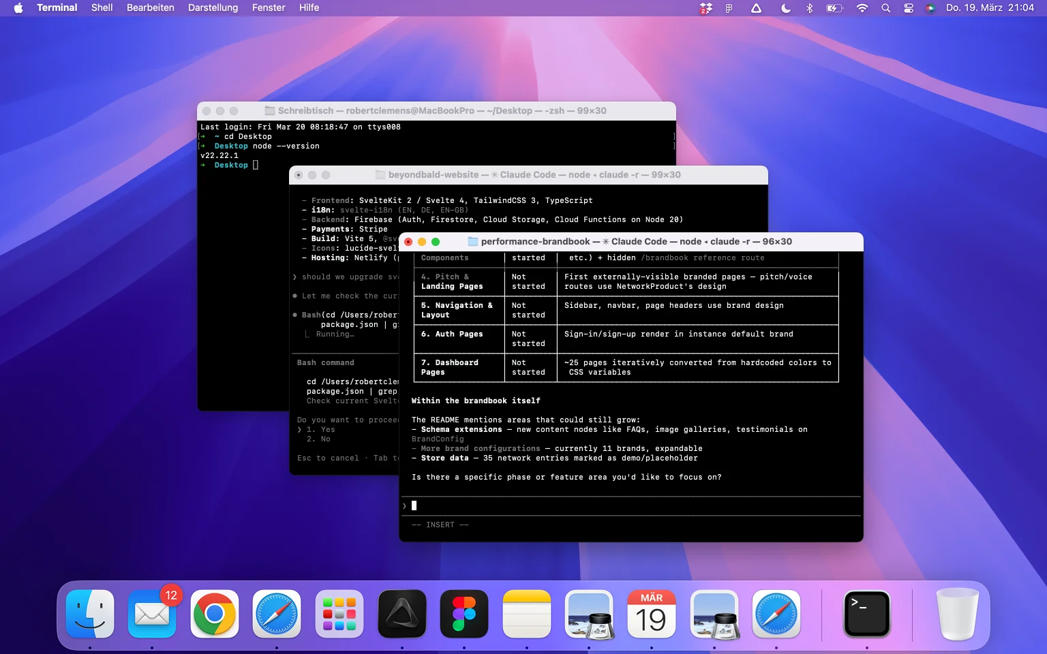Open the Hilfe menu

click(309, 8)
